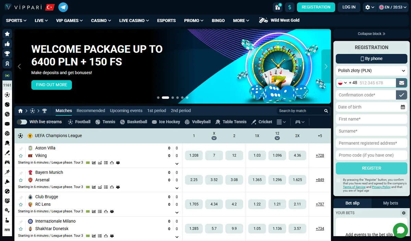Collapse the right side block
The height and width of the screenshot is (241, 411).
tap(372, 34)
